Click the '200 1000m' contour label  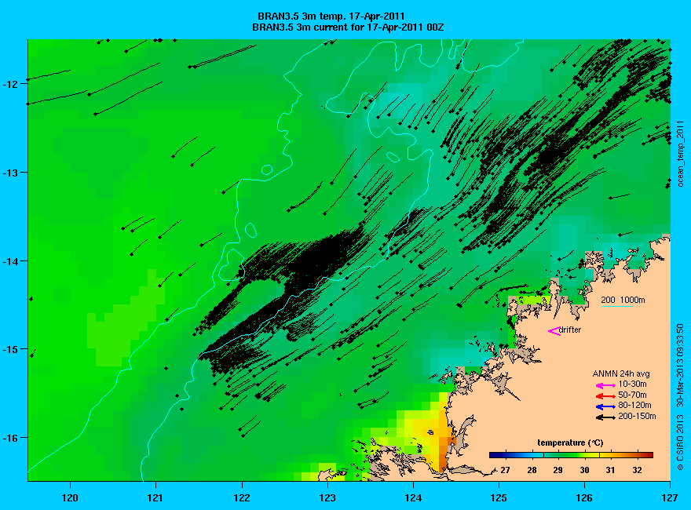coord(623,300)
